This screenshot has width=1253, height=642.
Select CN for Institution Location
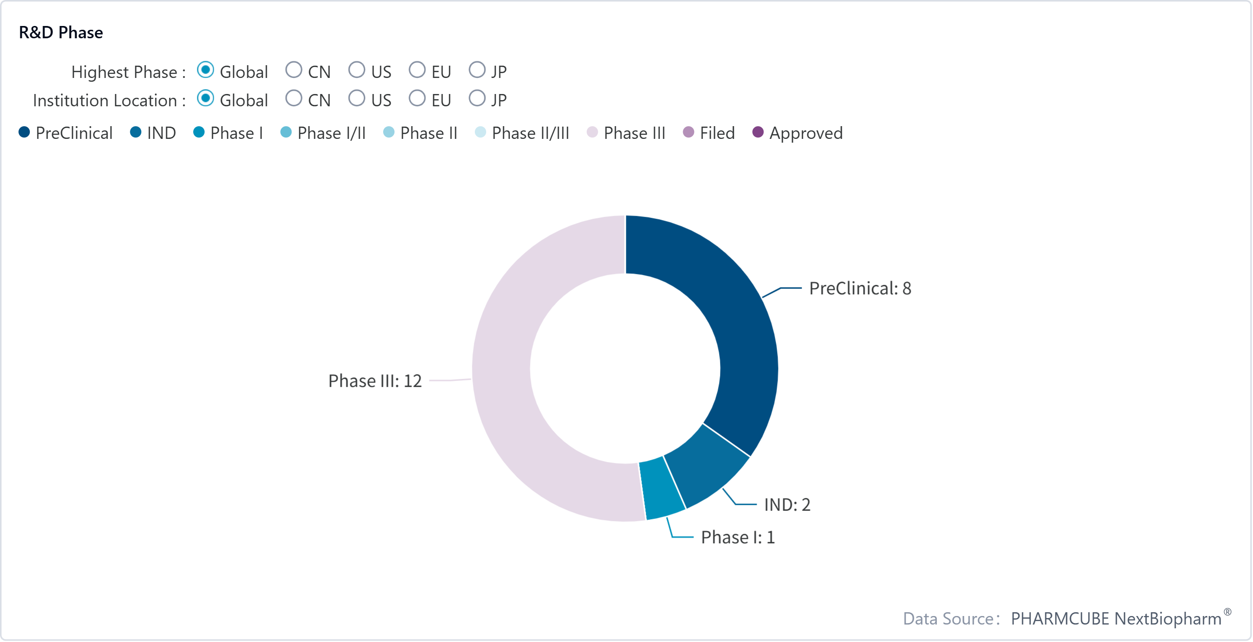(x=294, y=98)
